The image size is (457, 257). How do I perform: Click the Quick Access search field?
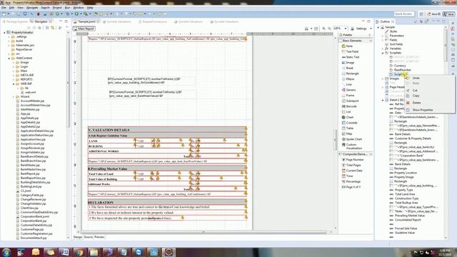point(404,14)
